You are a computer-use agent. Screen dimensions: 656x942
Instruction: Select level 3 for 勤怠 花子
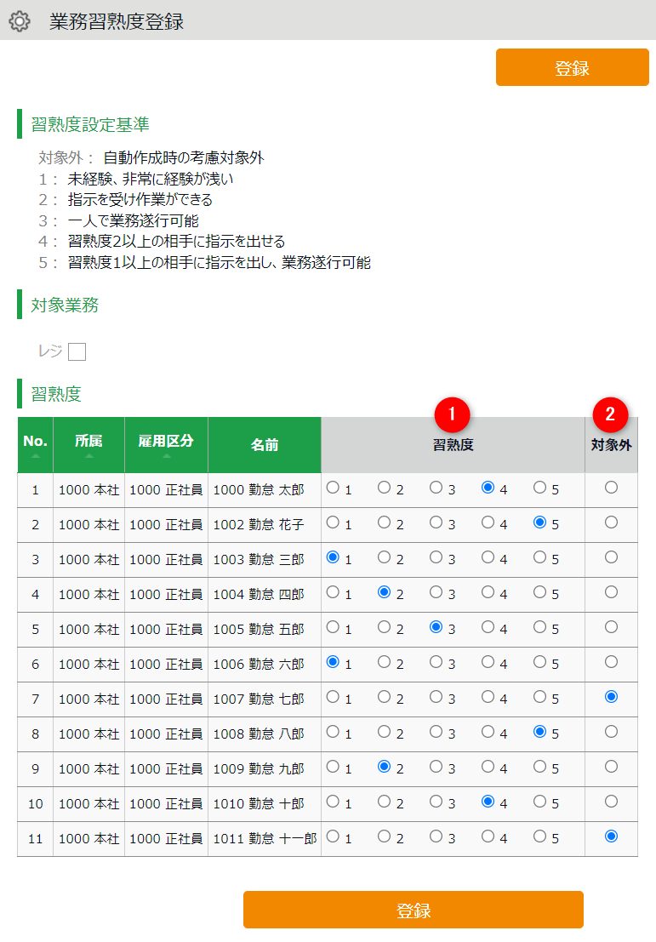[436, 522]
